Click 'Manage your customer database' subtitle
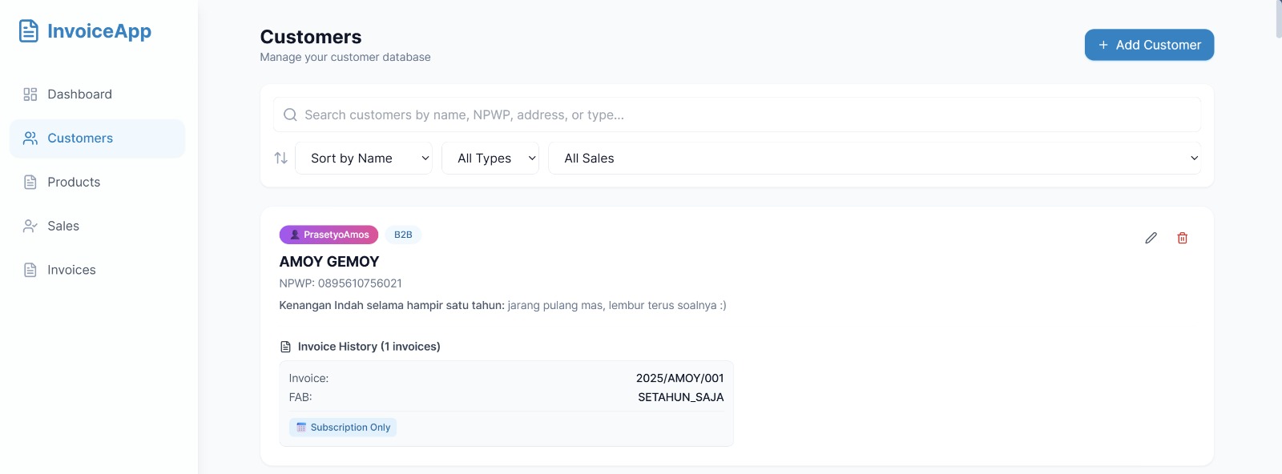Image resolution: width=1282 pixels, height=474 pixels. 345,57
